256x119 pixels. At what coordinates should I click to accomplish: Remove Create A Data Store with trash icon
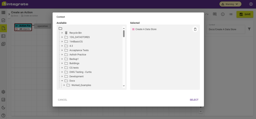(x=195, y=29)
